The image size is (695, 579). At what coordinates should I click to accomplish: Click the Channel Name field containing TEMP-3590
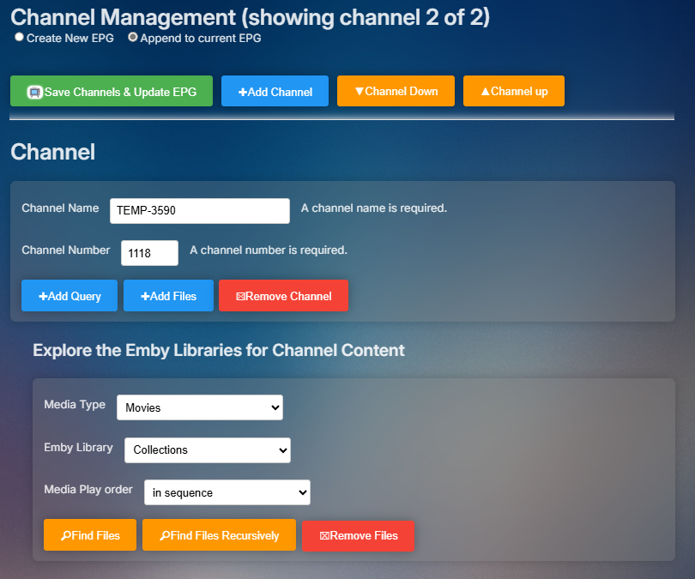pos(200,211)
